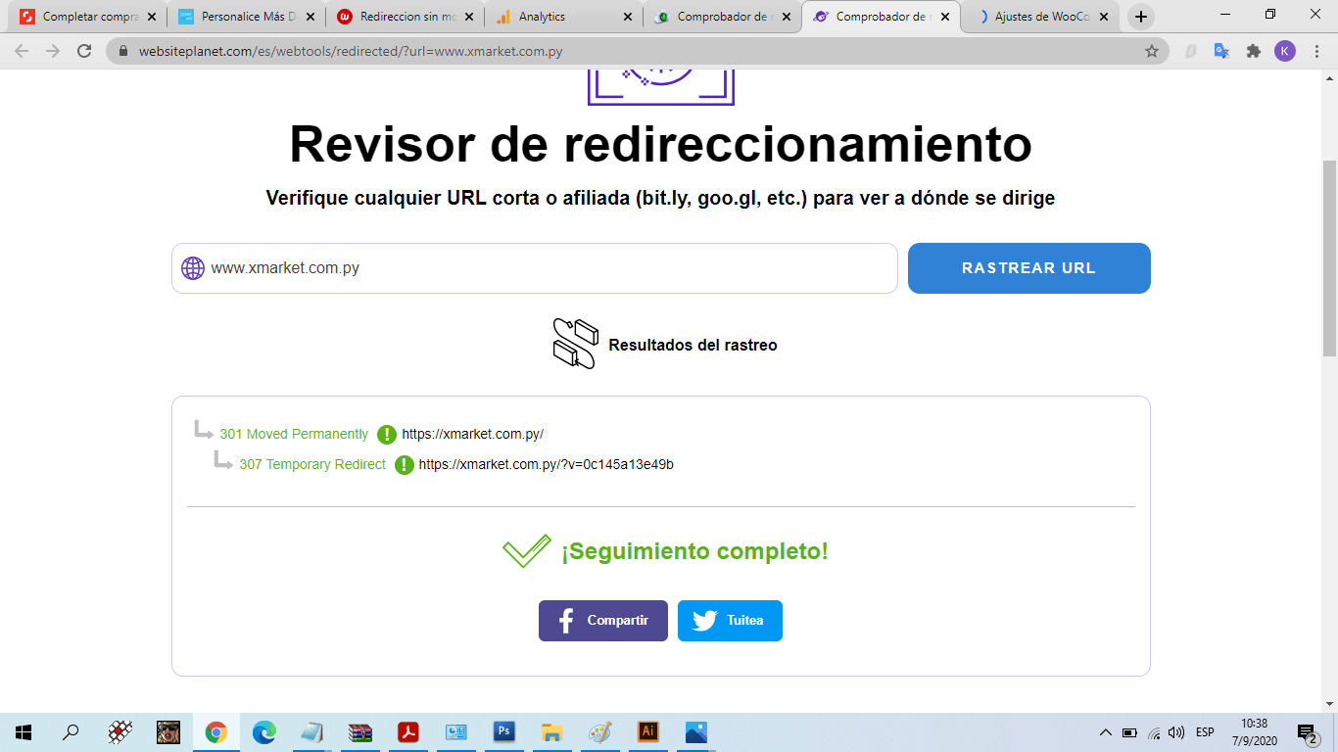The height and width of the screenshot is (752, 1338).
Task: Switch to 'Ajustes de WooCo' tab
Action: 1039,17
